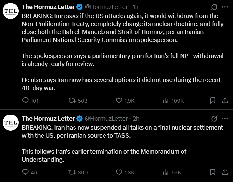Bookmark the second Hormuz Letter tweet

[213, 172]
